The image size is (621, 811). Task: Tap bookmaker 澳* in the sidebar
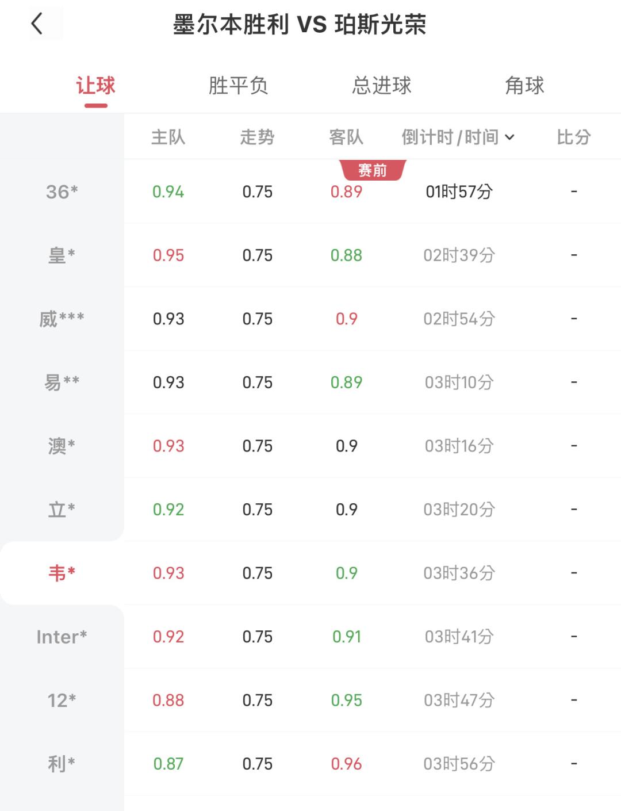(x=62, y=446)
